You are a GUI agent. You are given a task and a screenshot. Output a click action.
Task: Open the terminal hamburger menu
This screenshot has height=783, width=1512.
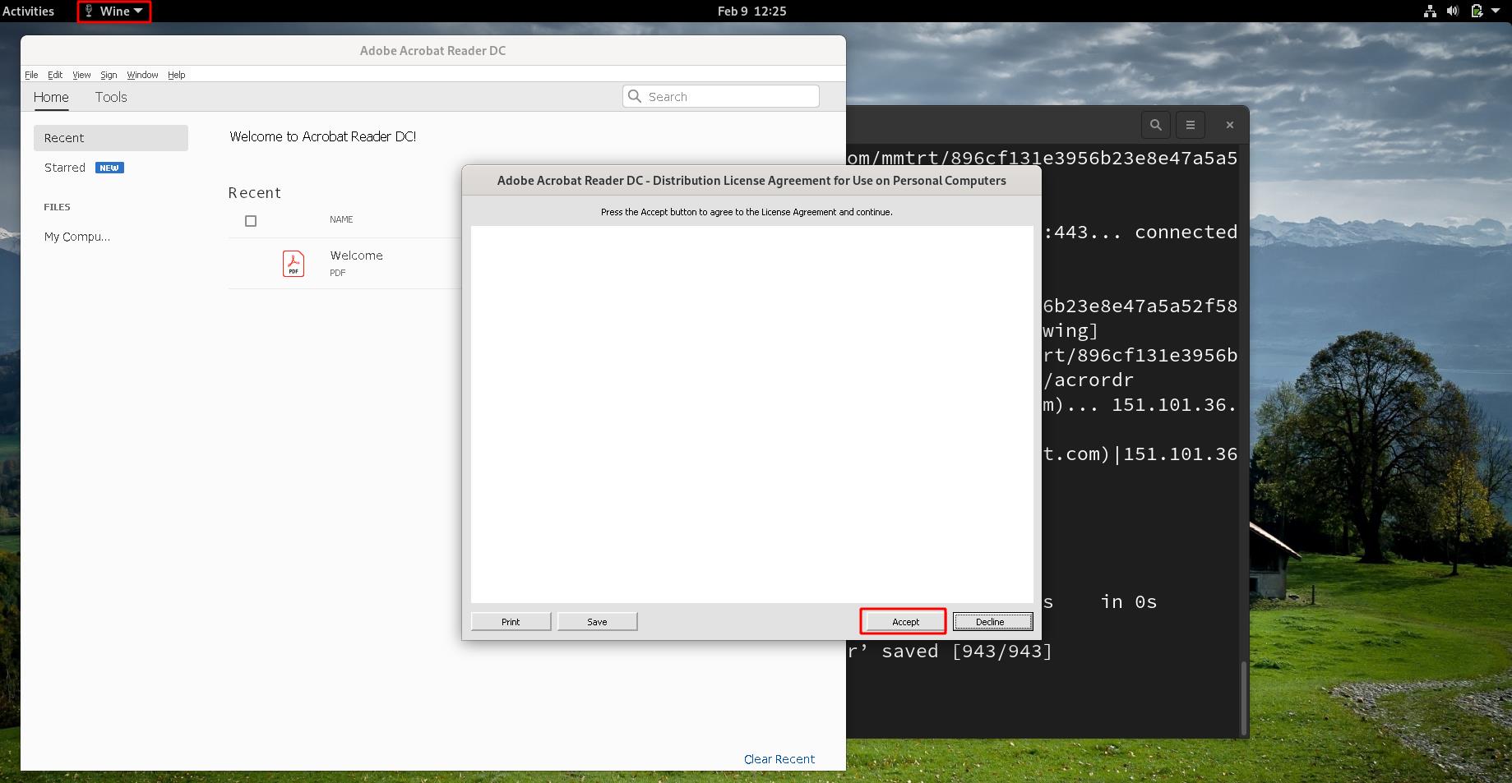coord(1190,125)
